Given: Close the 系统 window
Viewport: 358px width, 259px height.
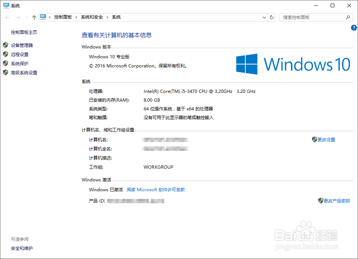Looking at the screenshot, I should pyautogui.click(x=349, y=6).
